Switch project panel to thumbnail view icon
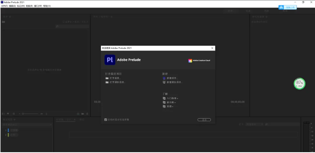The height and width of the screenshot is (153, 315). point(8,114)
